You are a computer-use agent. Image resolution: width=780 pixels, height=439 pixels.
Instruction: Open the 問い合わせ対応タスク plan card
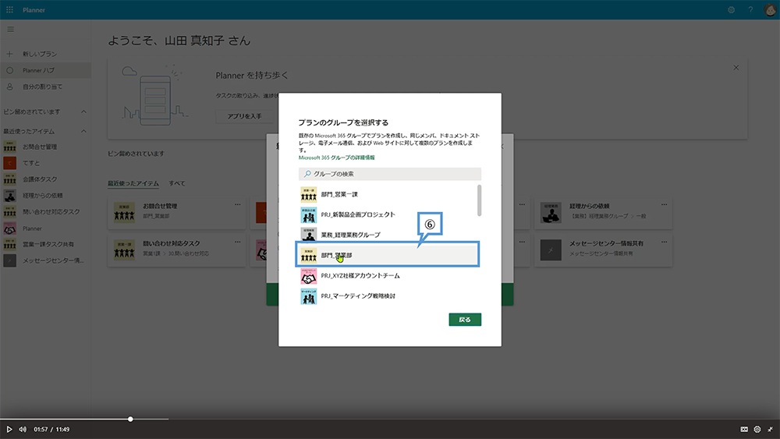click(x=176, y=250)
